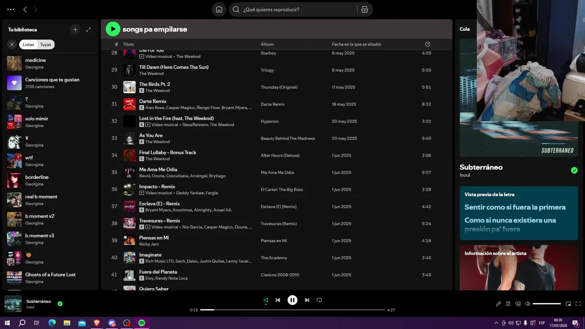Mute Spotify using the speaker icon

click(x=527, y=303)
